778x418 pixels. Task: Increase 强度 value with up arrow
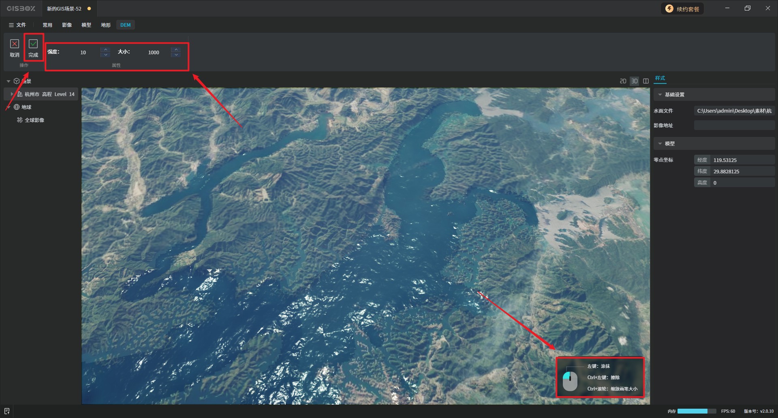[x=105, y=49]
